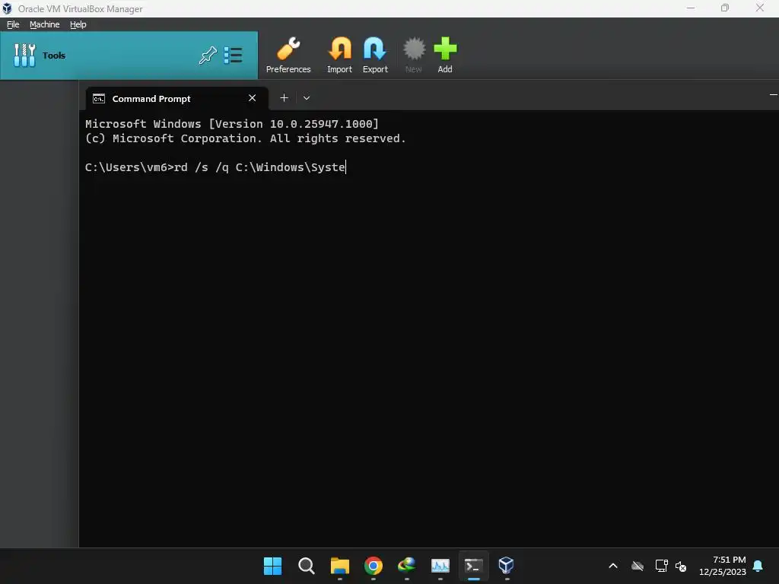Open the notifications bell
The width and height of the screenshot is (779, 584).
[758, 566]
